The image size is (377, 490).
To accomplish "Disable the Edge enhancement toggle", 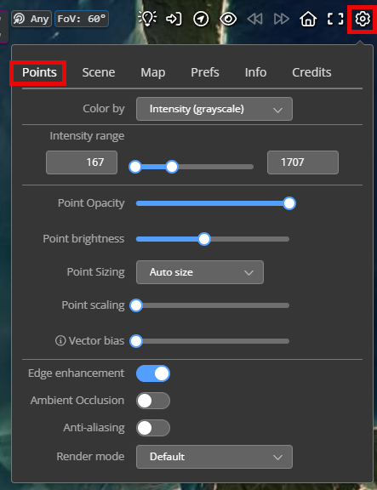I will click(153, 373).
